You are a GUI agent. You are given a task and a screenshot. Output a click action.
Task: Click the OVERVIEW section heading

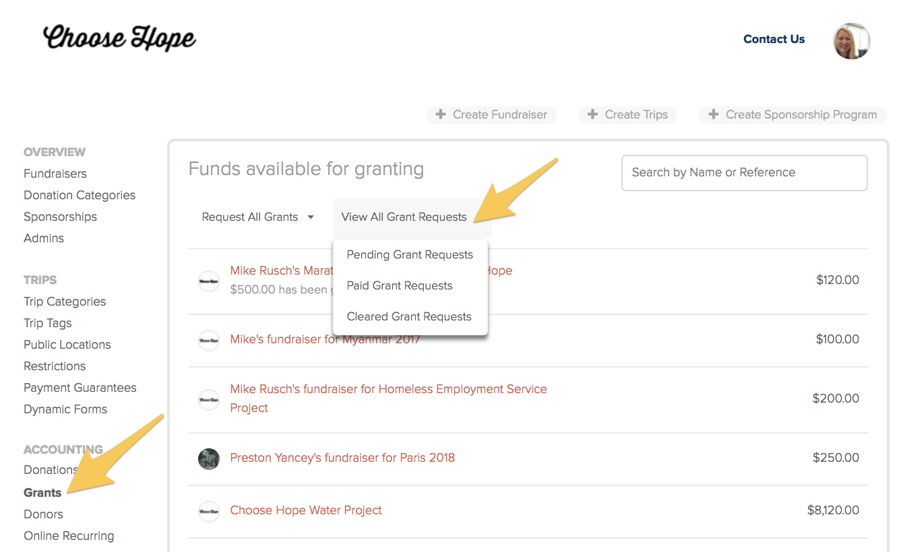[x=55, y=152]
